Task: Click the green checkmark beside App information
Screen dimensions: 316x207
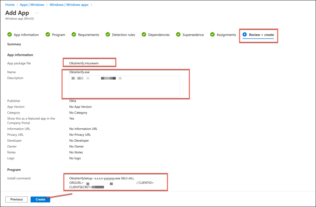Action: pyautogui.click(x=10, y=35)
